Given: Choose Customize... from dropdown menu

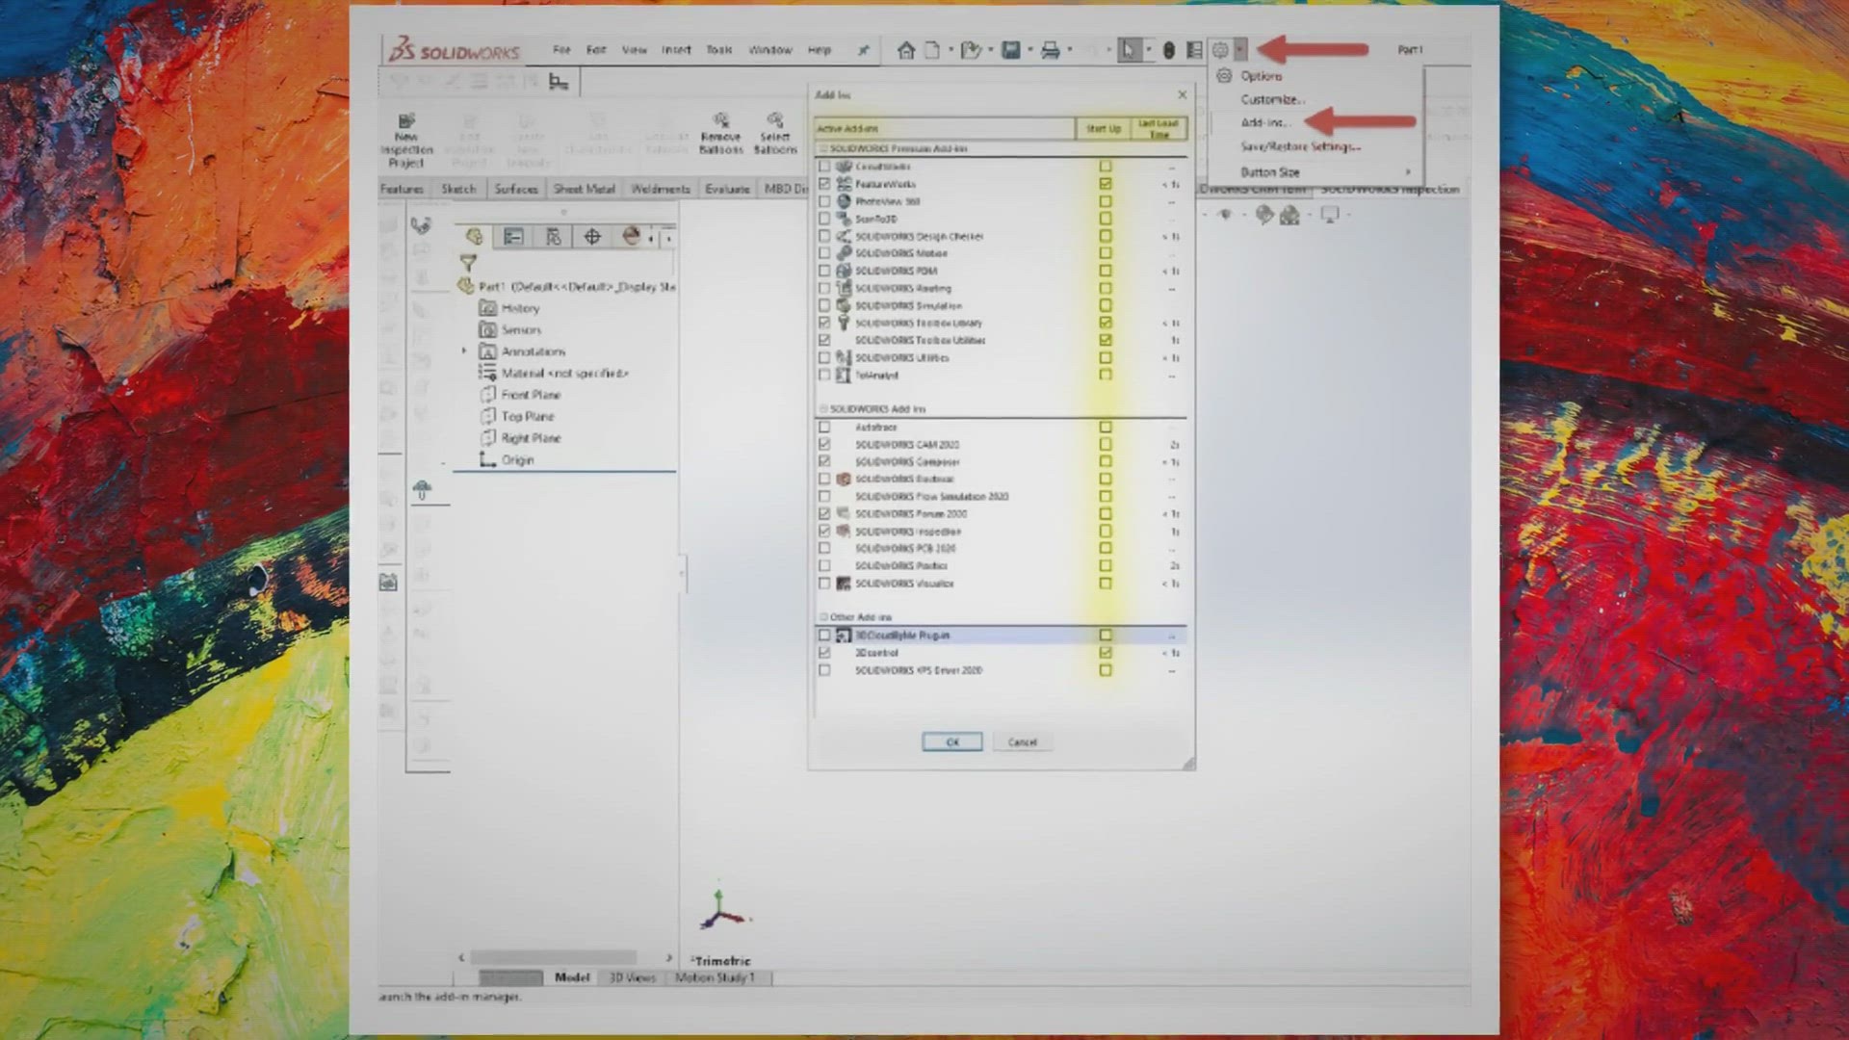Looking at the screenshot, I should 1272,100.
